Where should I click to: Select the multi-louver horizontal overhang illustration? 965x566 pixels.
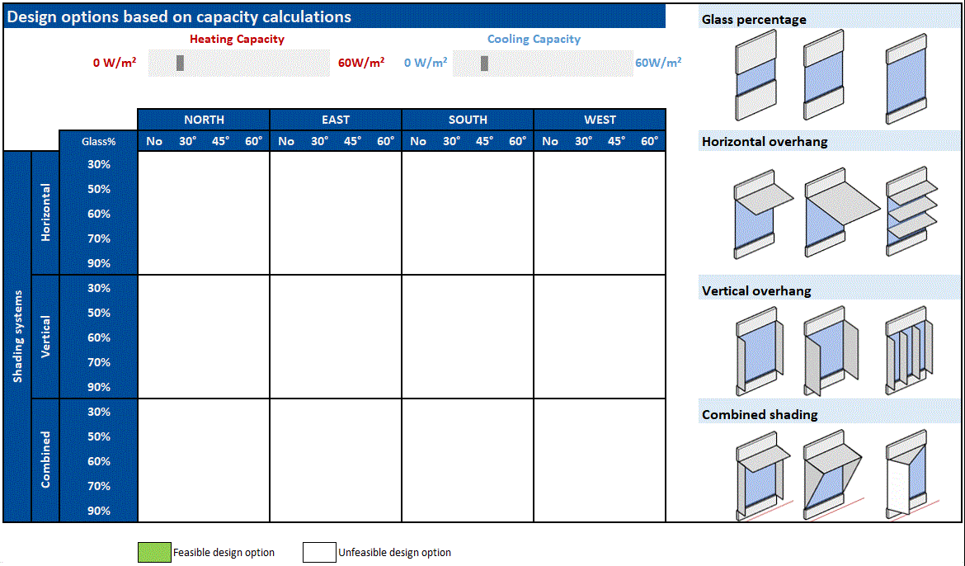tap(911, 213)
